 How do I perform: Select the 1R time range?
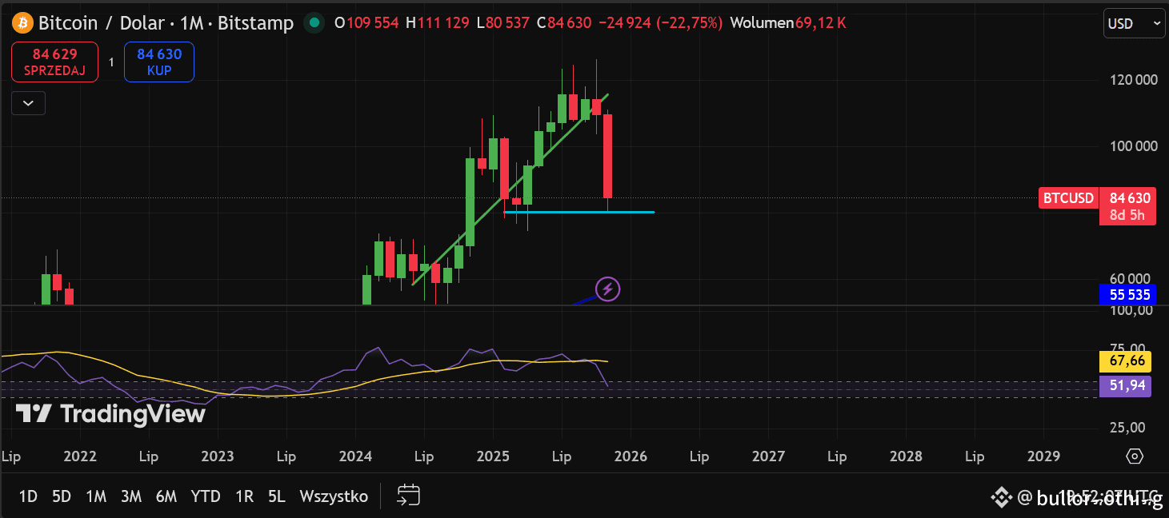[x=244, y=496]
